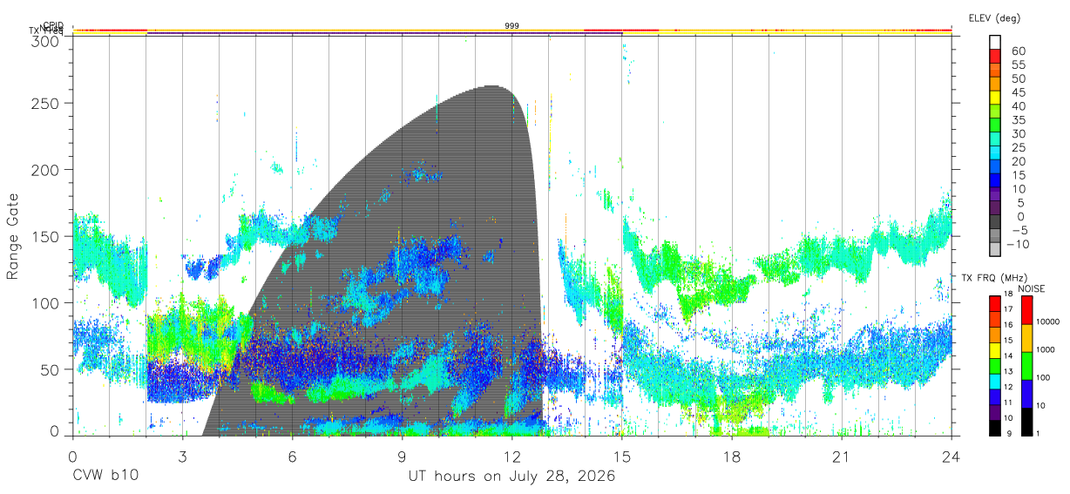The image size is (1070, 494).
Task: Click the white top swatch of the ELEV bar
Action: (x=996, y=43)
